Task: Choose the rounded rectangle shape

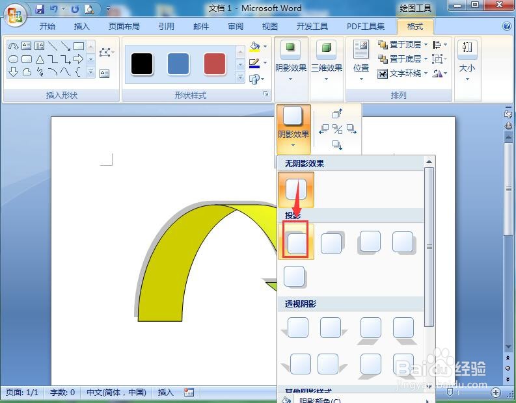Action: coord(26,59)
